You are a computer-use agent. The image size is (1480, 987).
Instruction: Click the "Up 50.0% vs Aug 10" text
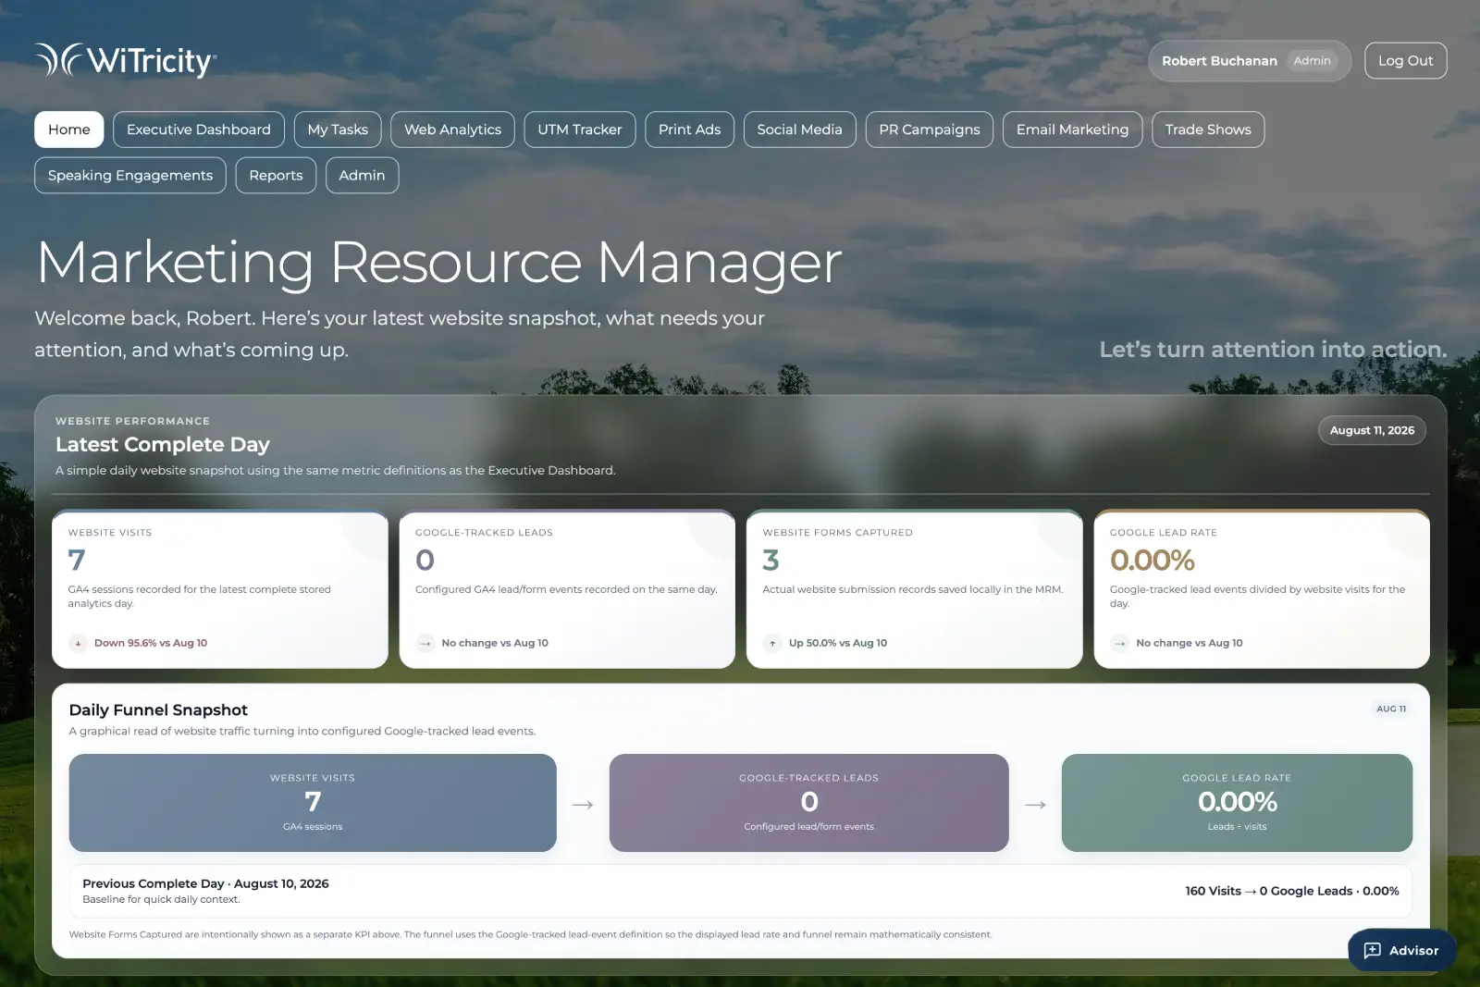click(838, 643)
